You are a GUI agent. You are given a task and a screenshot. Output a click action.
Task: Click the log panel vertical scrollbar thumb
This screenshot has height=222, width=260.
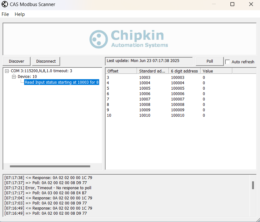(x=253, y=185)
